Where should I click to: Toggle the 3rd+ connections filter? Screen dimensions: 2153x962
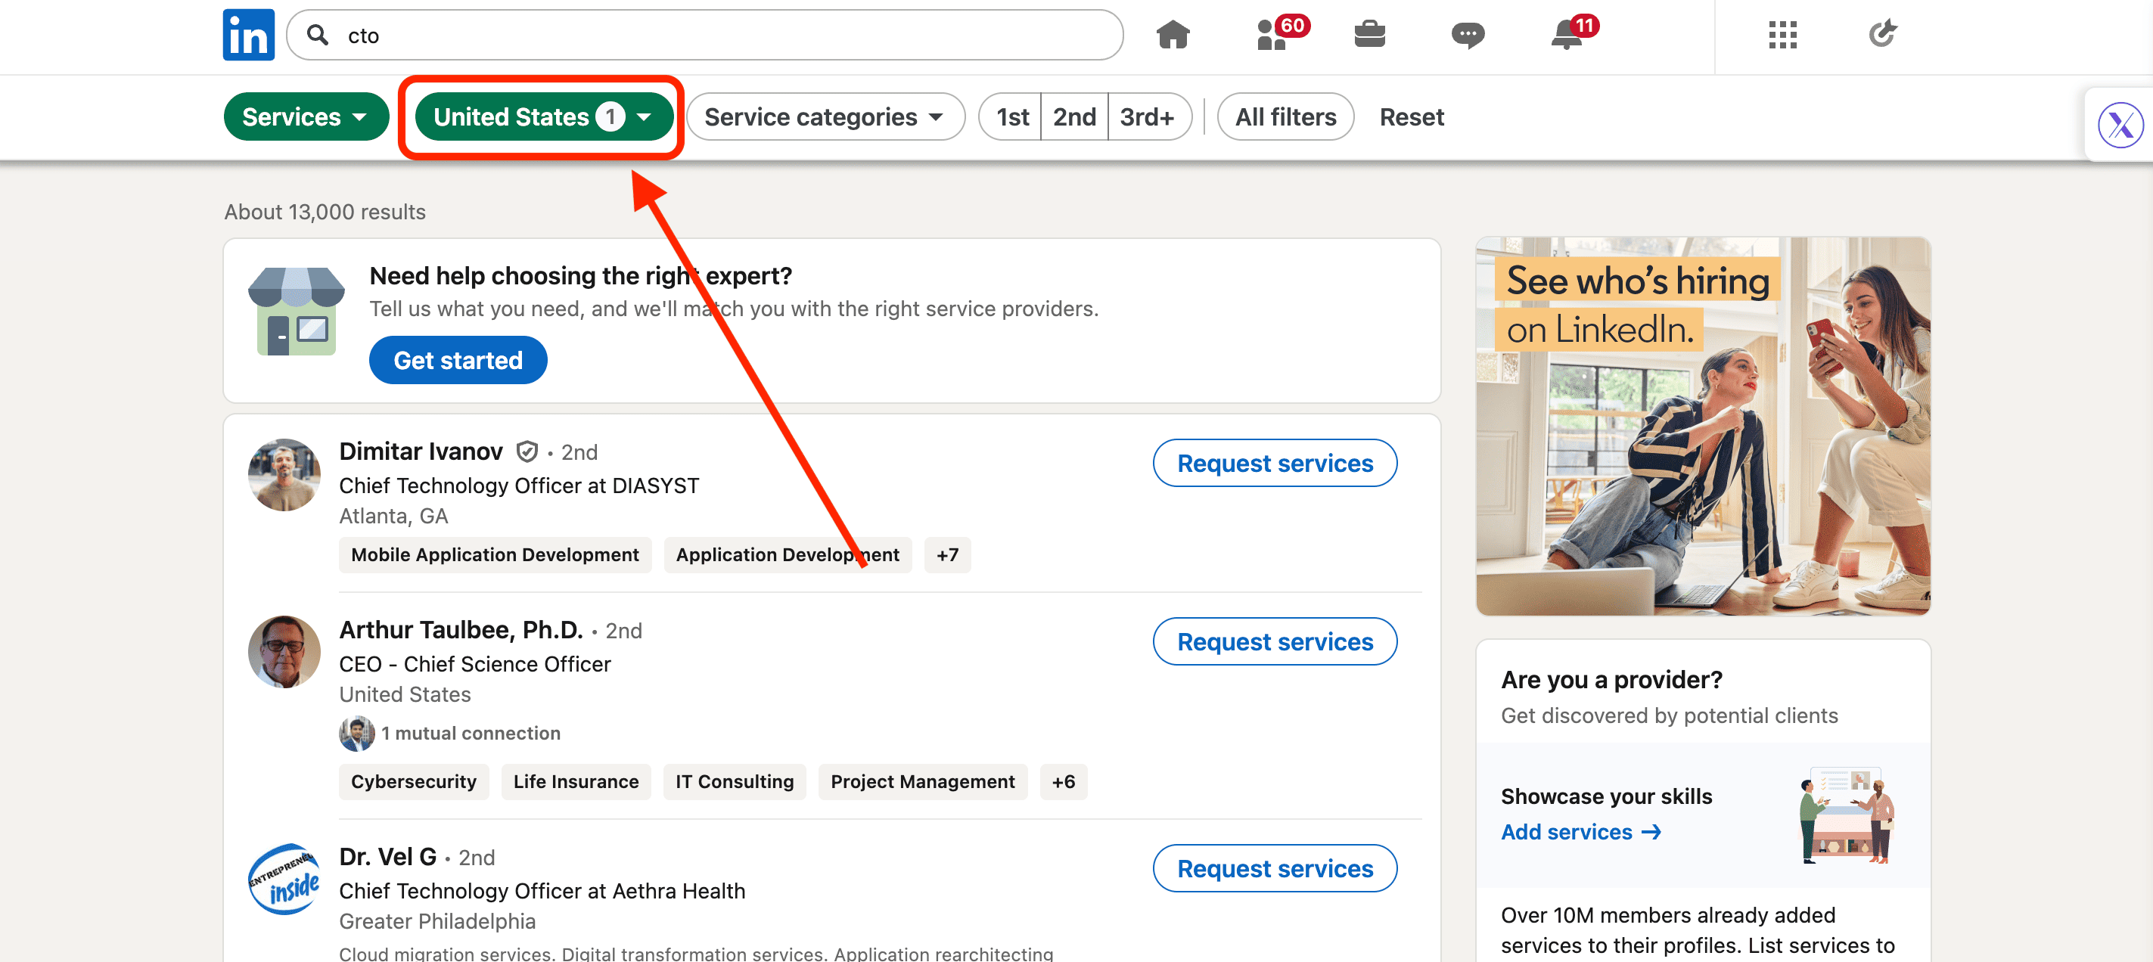[1147, 117]
